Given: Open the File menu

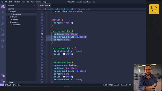Looking at the screenshot, I should pyautogui.click(x=6, y=2).
